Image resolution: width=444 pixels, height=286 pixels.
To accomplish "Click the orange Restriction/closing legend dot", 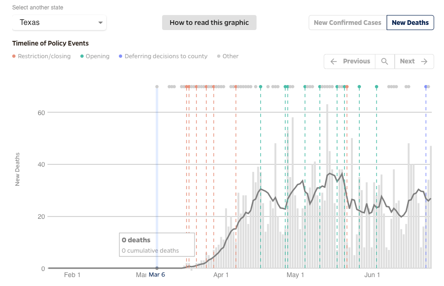I will click(14, 56).
